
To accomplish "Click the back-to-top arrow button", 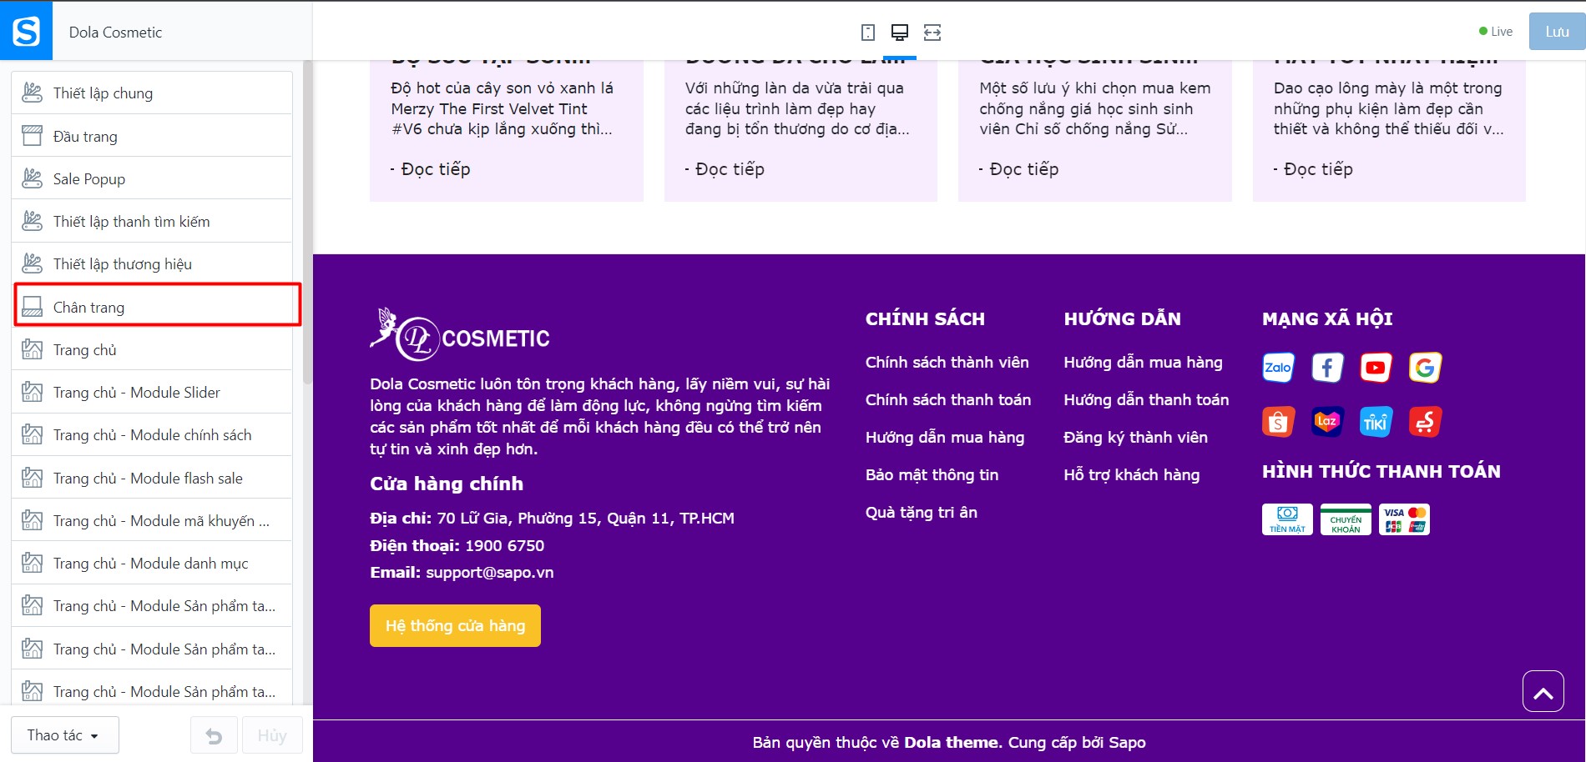I will tap(1543, 691).
